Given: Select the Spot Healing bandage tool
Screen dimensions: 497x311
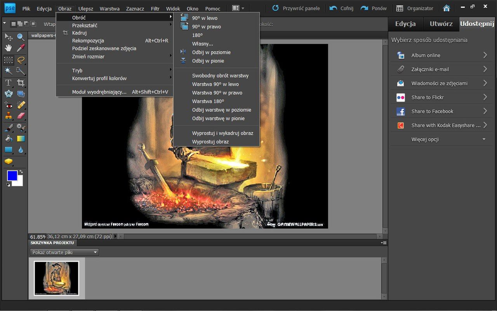Looking at the screenshot, I should pyautogui.click(x=21, y=105).
